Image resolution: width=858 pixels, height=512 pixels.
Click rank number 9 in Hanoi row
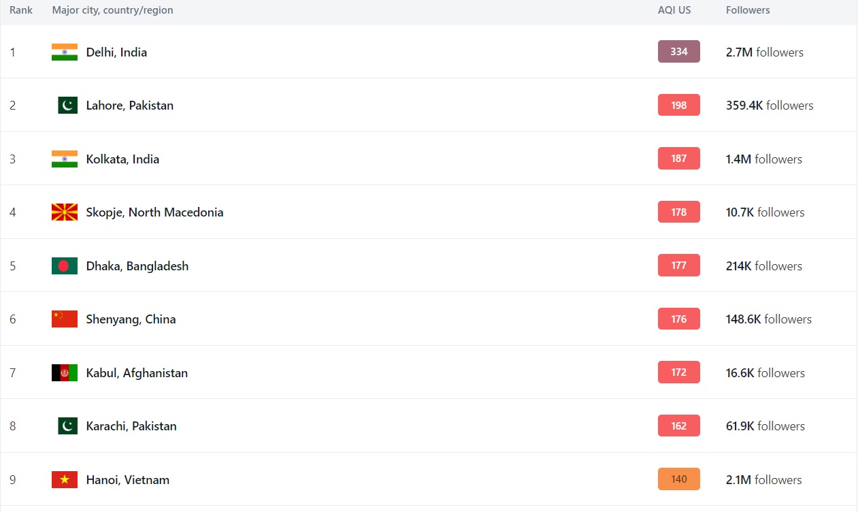click(x=12, y=480)
